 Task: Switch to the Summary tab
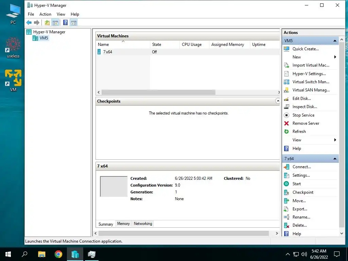pyautogui.click(x=106, y=224)
